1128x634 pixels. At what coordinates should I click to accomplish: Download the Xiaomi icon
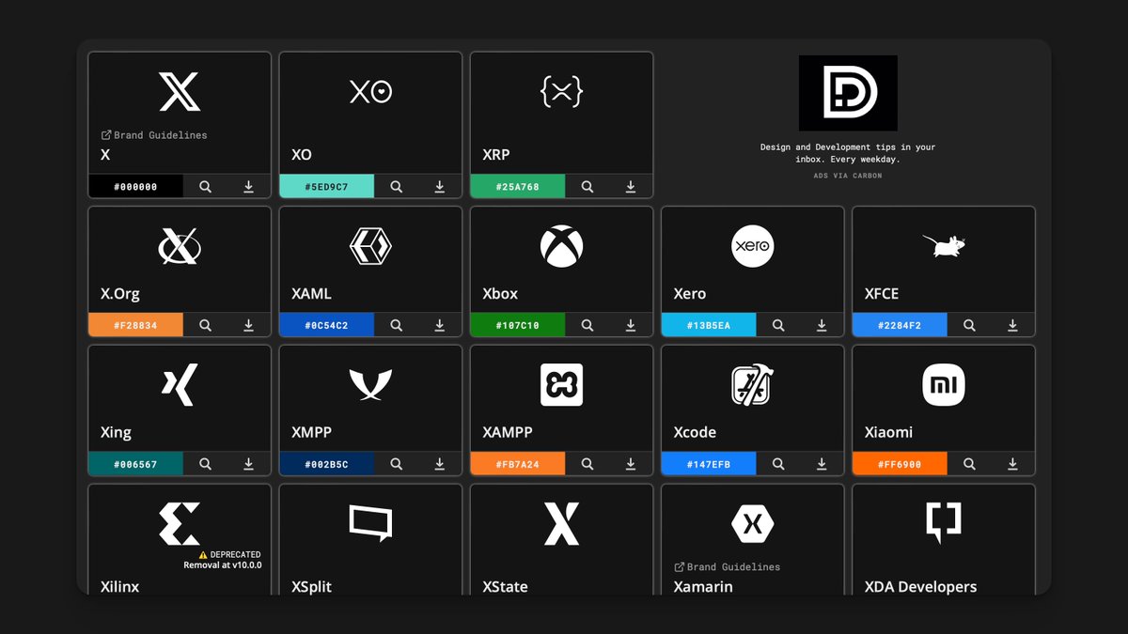1013,465
